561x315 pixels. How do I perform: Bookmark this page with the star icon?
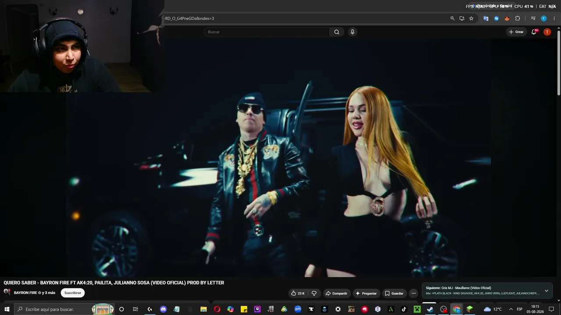(471, 18)
